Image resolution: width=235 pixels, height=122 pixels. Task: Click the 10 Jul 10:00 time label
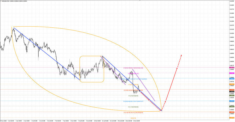tap(97, 121)
